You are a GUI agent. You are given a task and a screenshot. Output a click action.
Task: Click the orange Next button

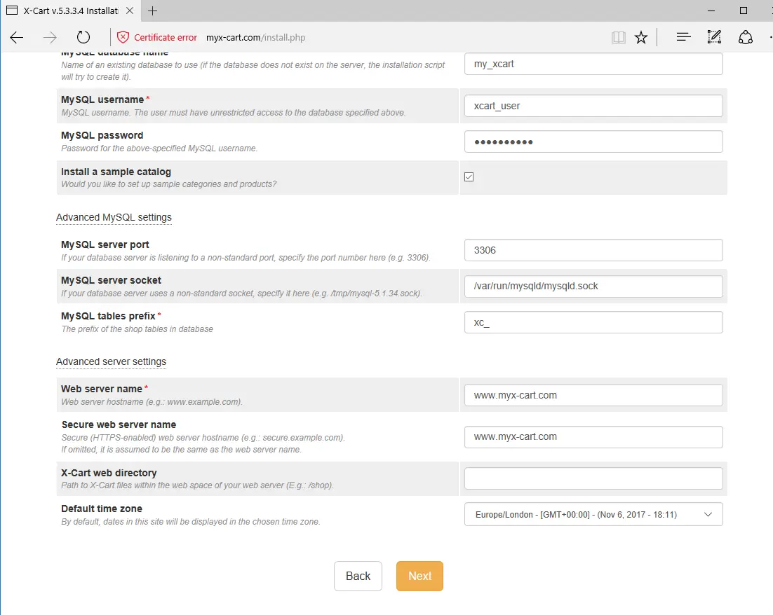coord(419,576)
